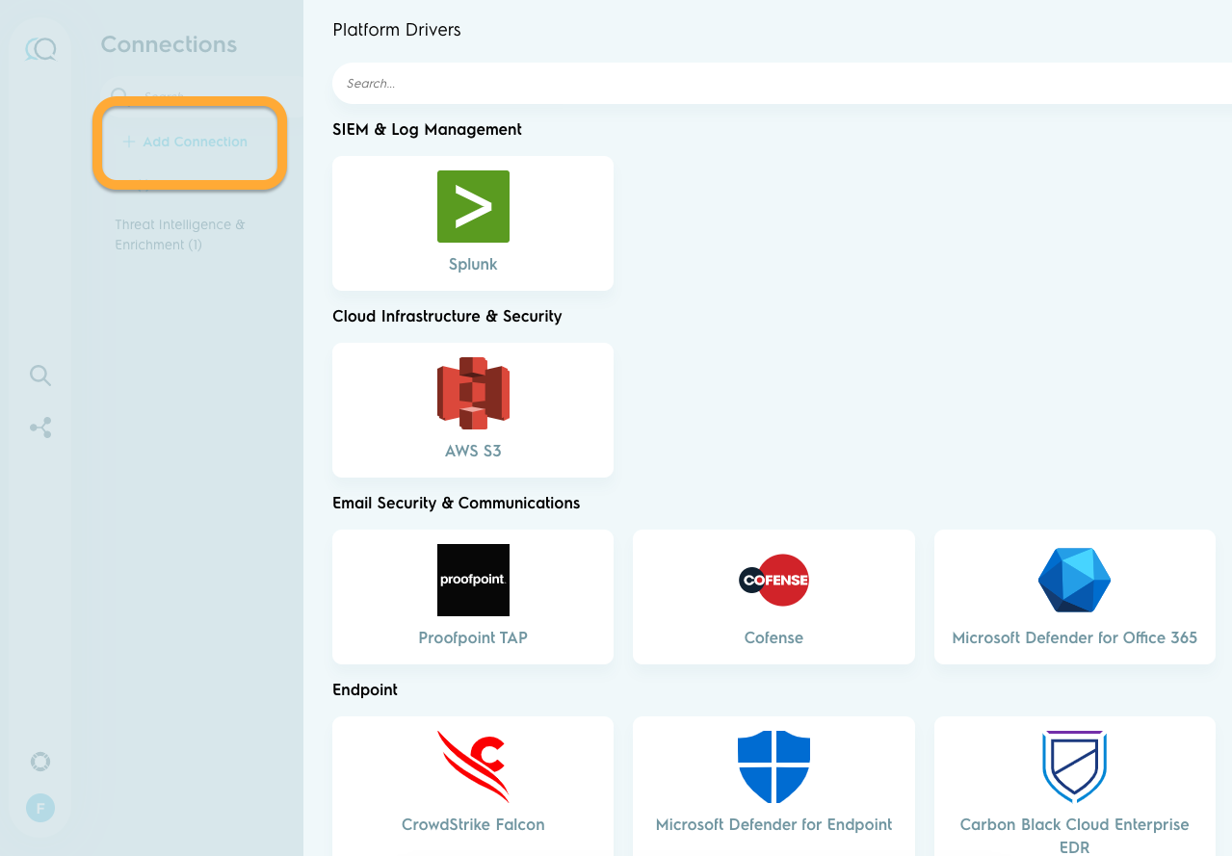Click the Add Connection button
Viewport: 1232px width, 856px height.
(x=186, y=142)
